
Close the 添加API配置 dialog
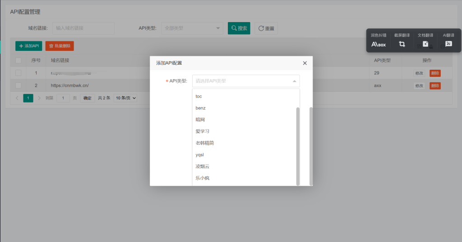click(x=305, y=63)
